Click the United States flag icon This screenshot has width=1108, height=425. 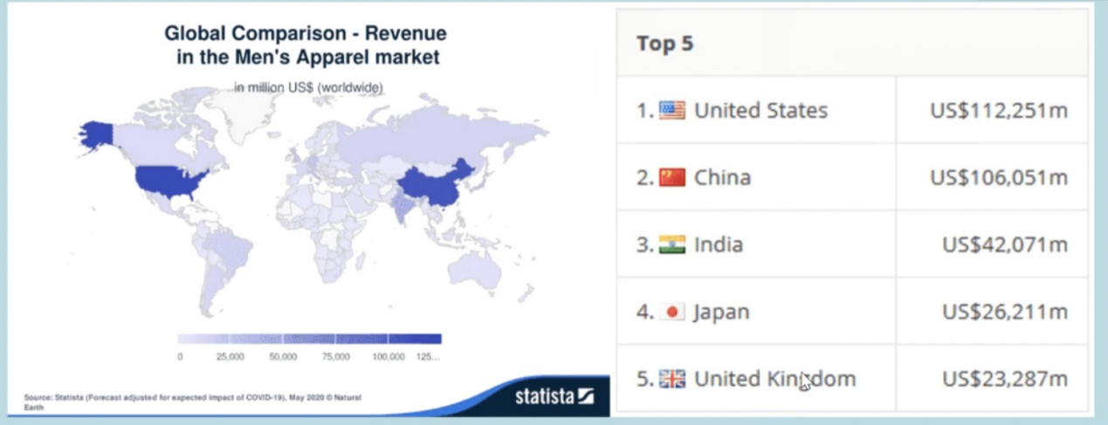[x=671, y=111]
